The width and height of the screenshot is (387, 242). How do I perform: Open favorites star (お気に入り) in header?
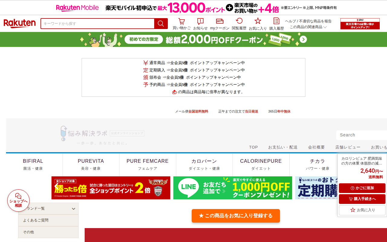[x=258, y=24]
